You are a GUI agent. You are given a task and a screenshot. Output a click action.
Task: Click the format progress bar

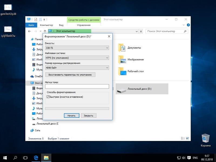[77, 109]
